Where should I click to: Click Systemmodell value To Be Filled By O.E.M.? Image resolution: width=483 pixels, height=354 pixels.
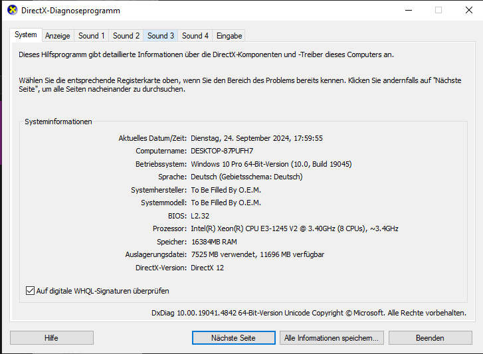226,203
